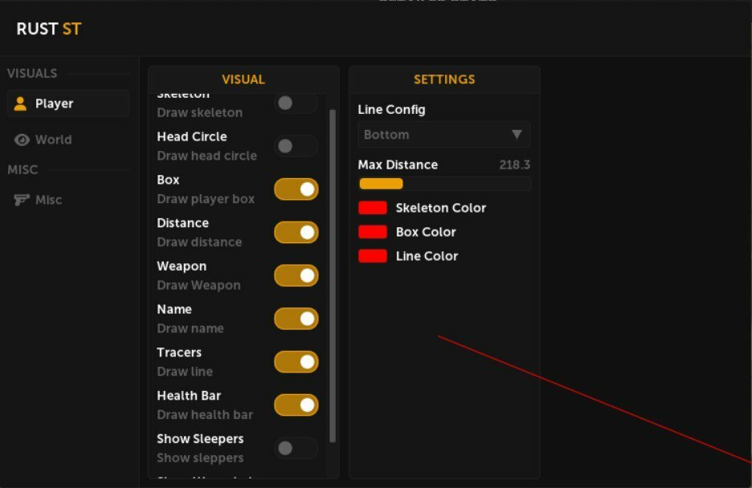
Task: Enable the Draw skeleton toggle
Action: coord(296,103)
